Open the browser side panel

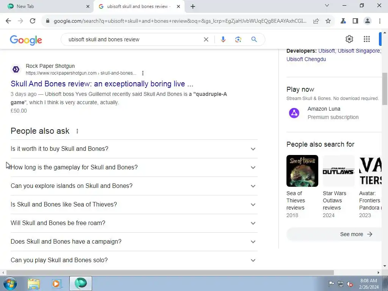pyautogui.click(x=355, y=21)
